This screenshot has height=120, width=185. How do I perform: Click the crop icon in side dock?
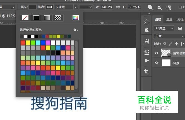pyautogui.click(x=147, y=72)
